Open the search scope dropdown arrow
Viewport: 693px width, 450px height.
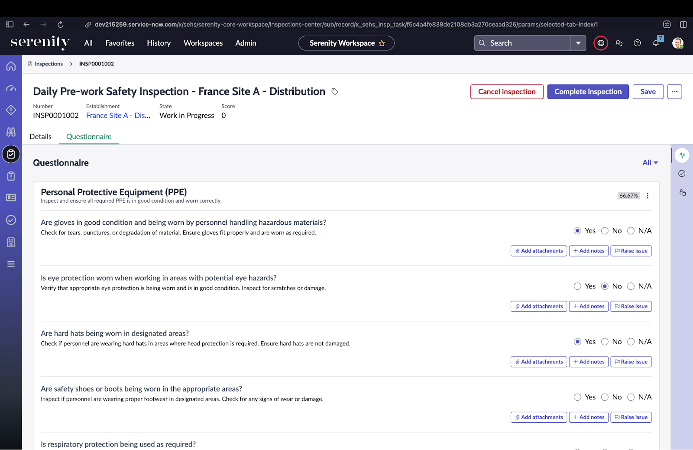click(578, 43)
